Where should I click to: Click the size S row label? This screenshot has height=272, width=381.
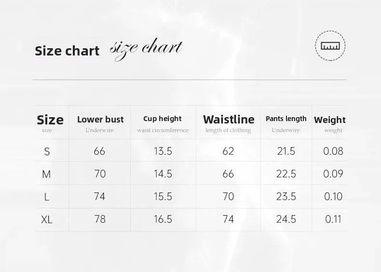click(47, 151)
